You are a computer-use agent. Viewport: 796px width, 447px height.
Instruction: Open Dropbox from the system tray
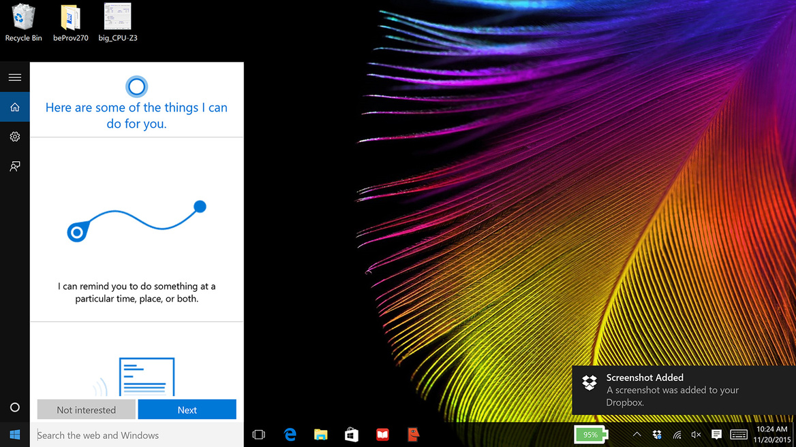point(657,435)
